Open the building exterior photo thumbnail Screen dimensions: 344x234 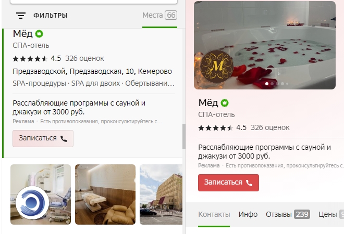click(161, 194)
